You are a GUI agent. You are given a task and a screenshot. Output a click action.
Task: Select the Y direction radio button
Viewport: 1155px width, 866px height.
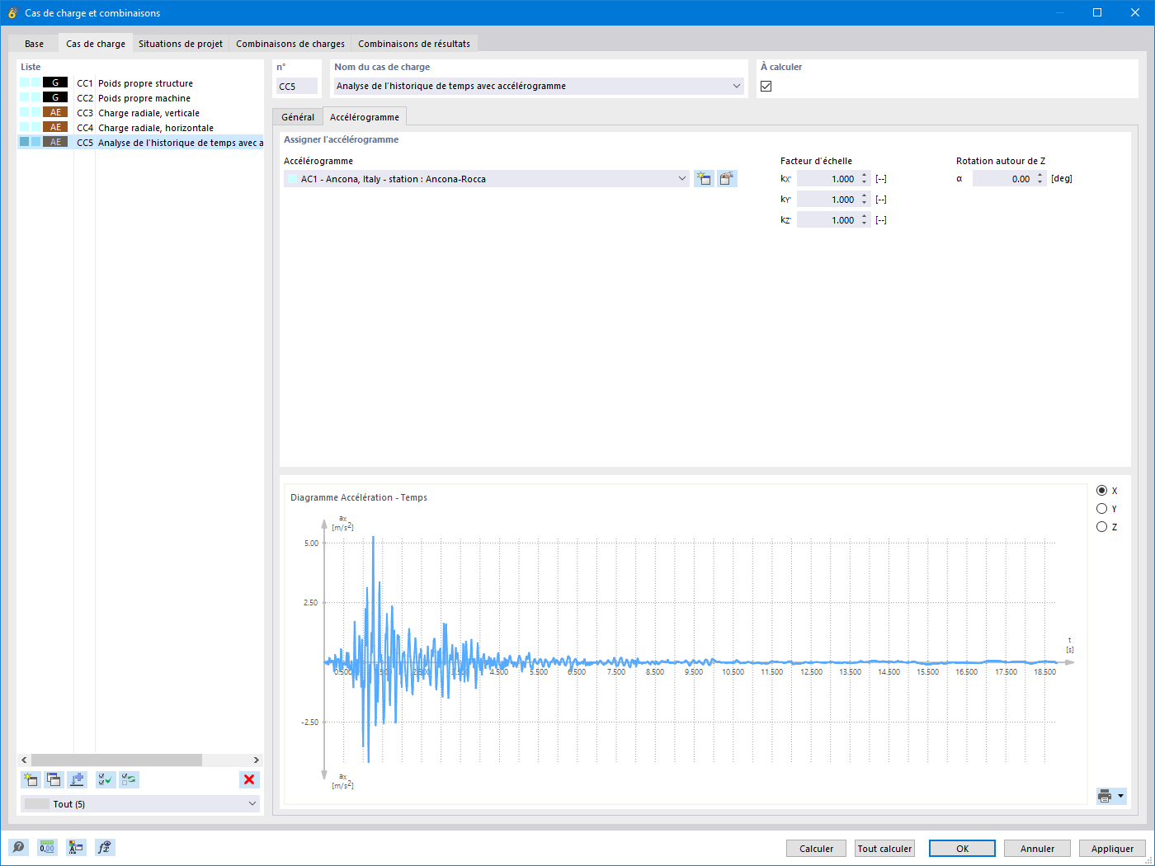click(x=1101, y=509)
